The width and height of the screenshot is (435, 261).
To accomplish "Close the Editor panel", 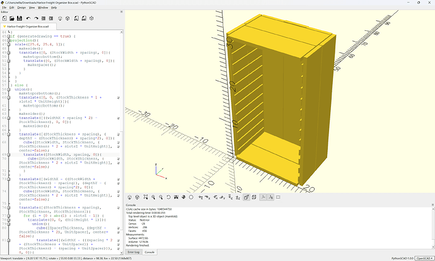I will [x=121, y=12].
